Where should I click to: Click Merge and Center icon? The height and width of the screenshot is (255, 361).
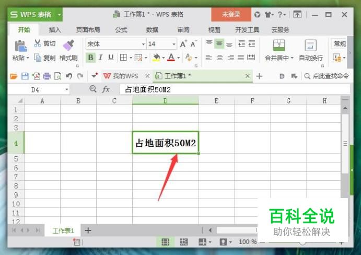point(279,45)
